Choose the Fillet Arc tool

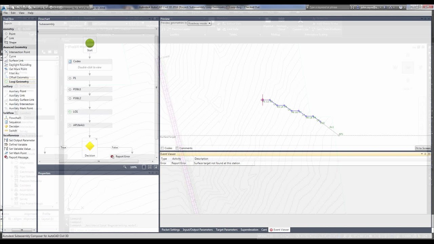tap(14, 73)
